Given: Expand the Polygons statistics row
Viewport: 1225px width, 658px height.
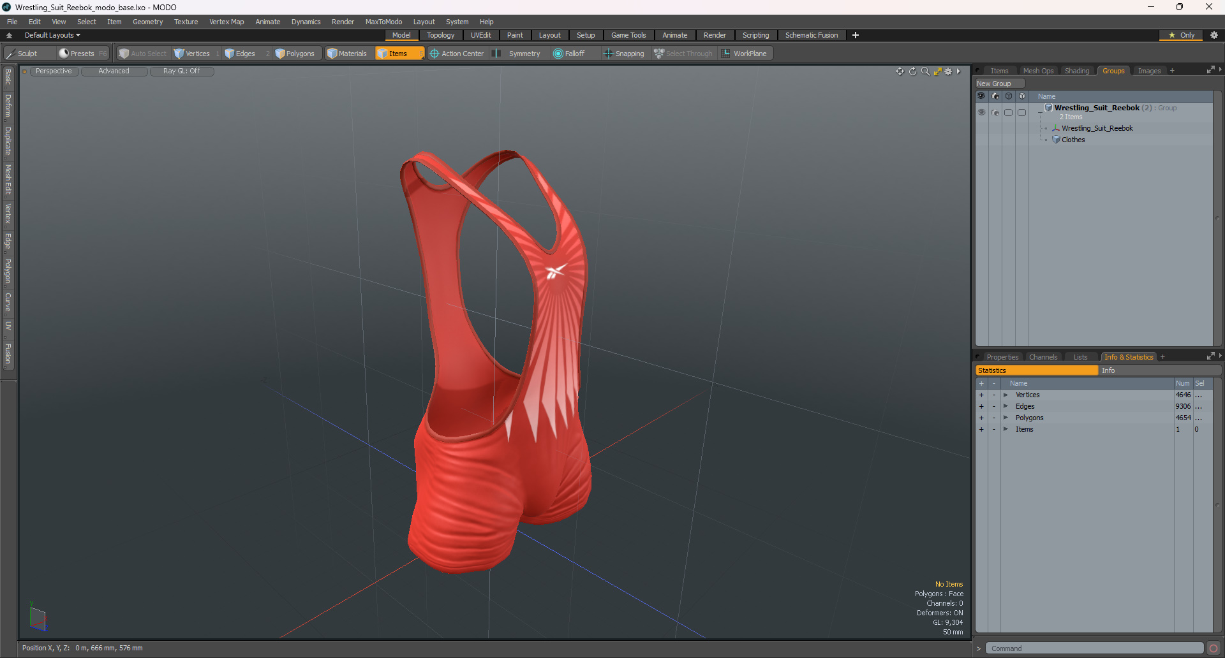Looking at the screenshot, I should point(1006,418).
